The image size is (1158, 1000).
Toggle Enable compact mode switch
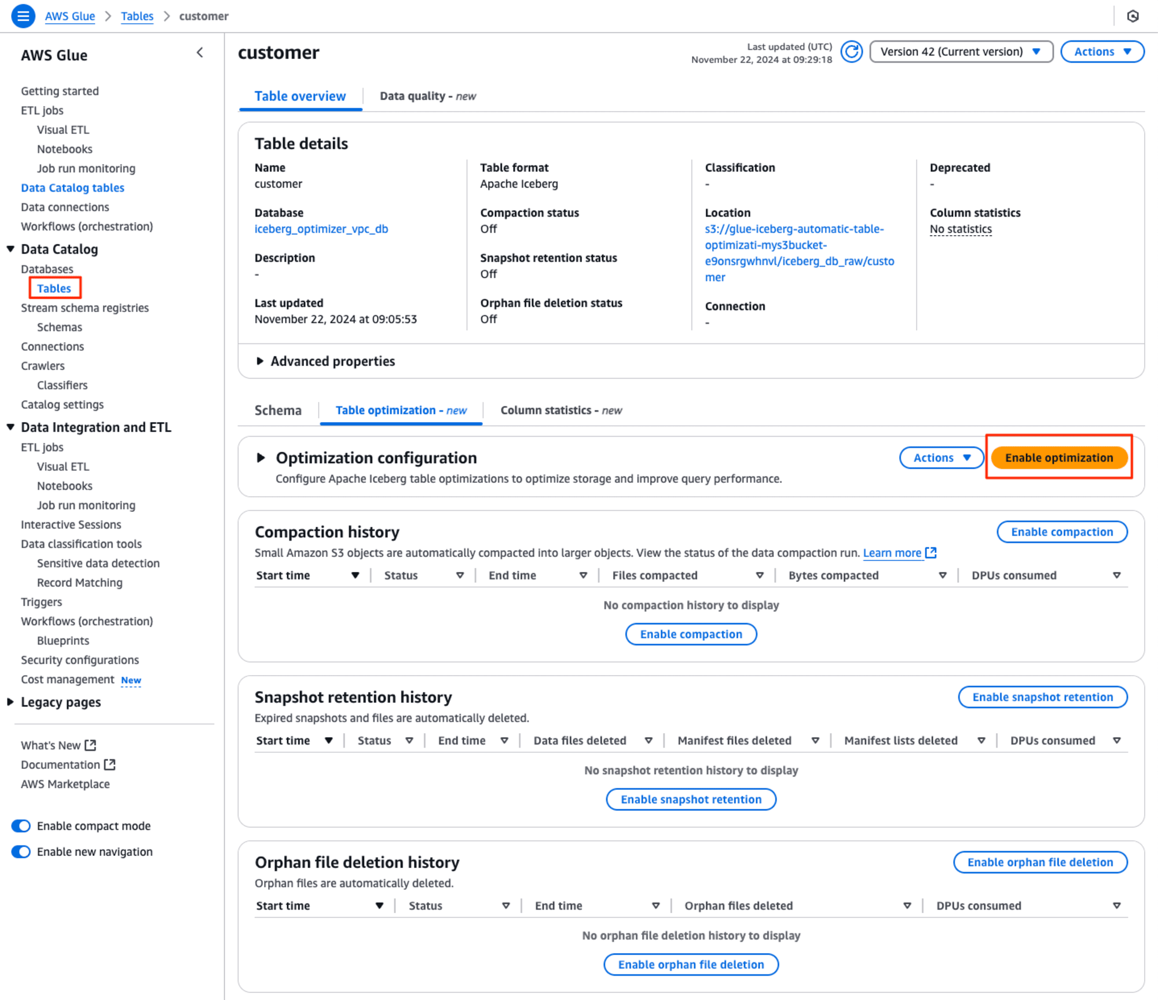21,826
